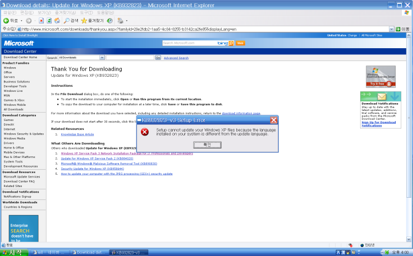The image size is (413, 256).
Task: Stop page loading with the red X icon
Action: click(42, 21)
